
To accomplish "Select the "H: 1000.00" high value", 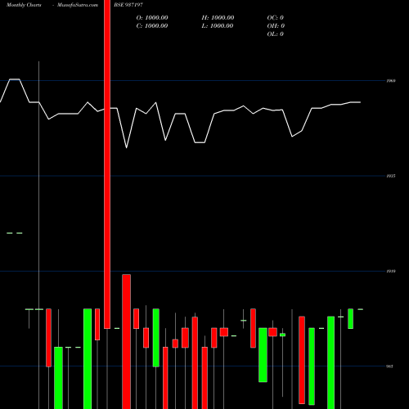I will (218, 18).
